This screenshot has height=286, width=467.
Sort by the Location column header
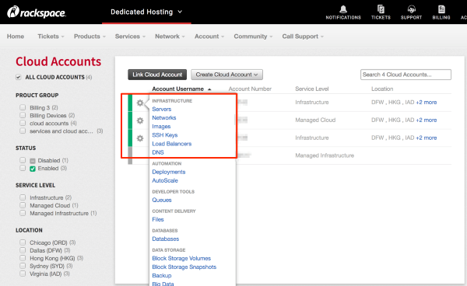click(x=382, y=89)
